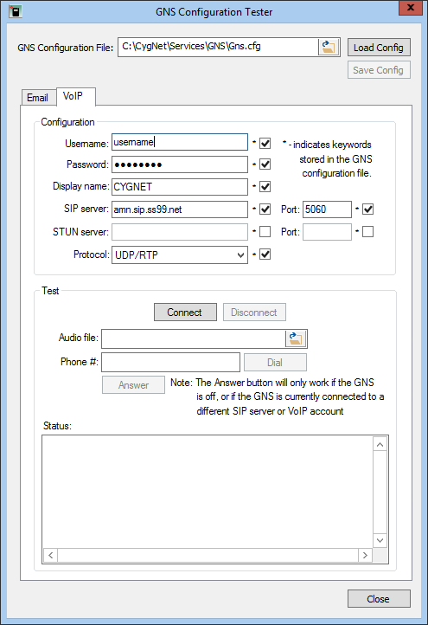Click the Username input field
Image resolution: width=428 pixels, height=625 pixels.
[180, 142]
